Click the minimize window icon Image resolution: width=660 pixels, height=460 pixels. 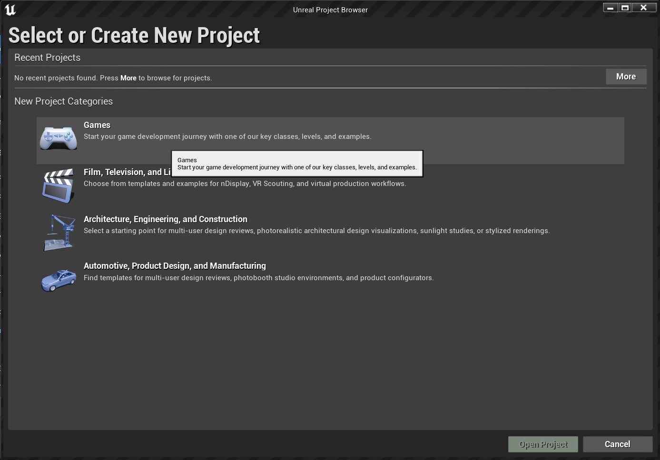point(610,7)
